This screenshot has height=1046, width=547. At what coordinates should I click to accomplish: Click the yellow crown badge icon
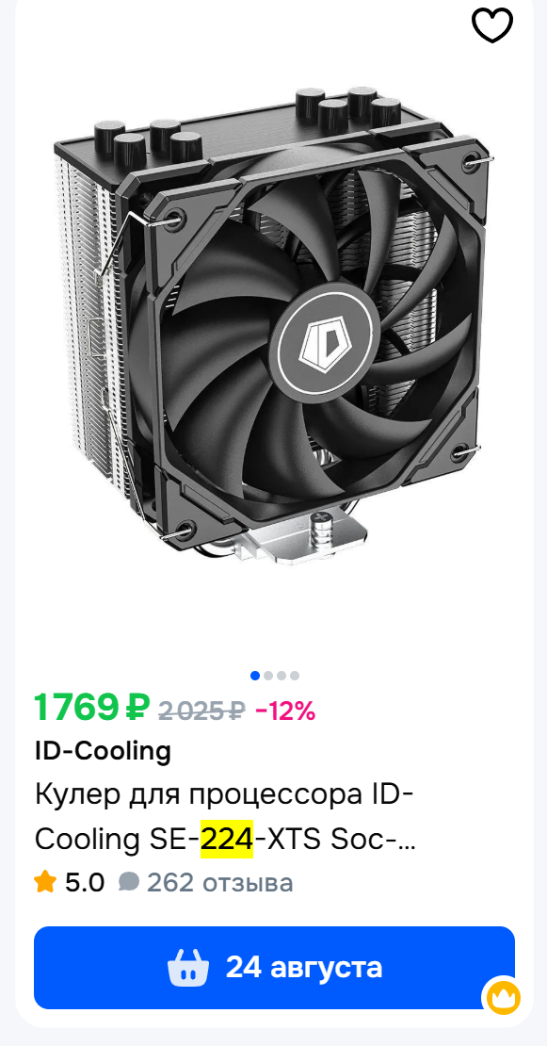point(503,998)
